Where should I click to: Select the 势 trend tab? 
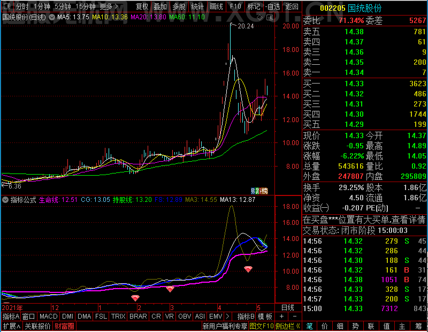coord(355,326)
